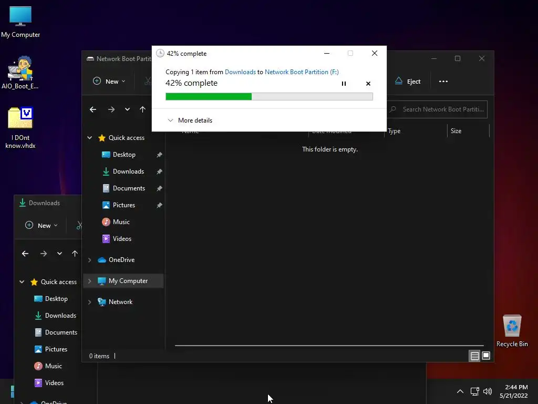This screenshot has height=404, width=538.
Task: Expand OneDrive in Network Boot window sidebar
Action: pyautogui.click(x=89, y=260)
